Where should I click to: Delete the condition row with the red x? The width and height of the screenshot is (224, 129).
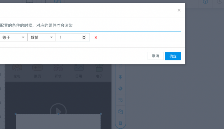(x=96, y=37)
